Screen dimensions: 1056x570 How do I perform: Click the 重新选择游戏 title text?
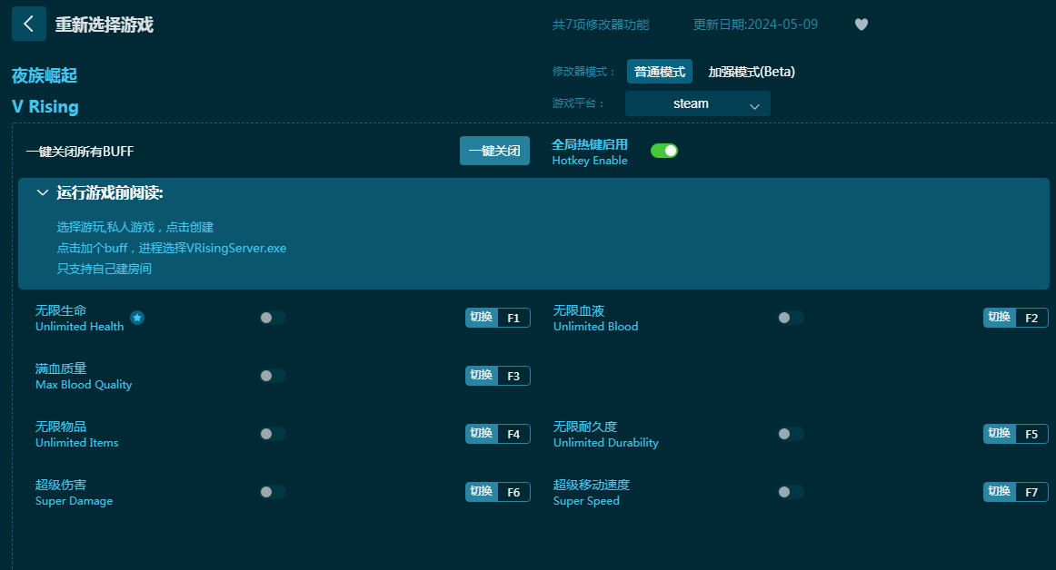pyautogui.click(x=105, y=25)
